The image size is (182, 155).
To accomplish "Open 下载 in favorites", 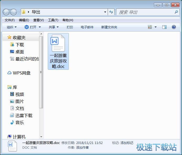I will tap(20, 45).
